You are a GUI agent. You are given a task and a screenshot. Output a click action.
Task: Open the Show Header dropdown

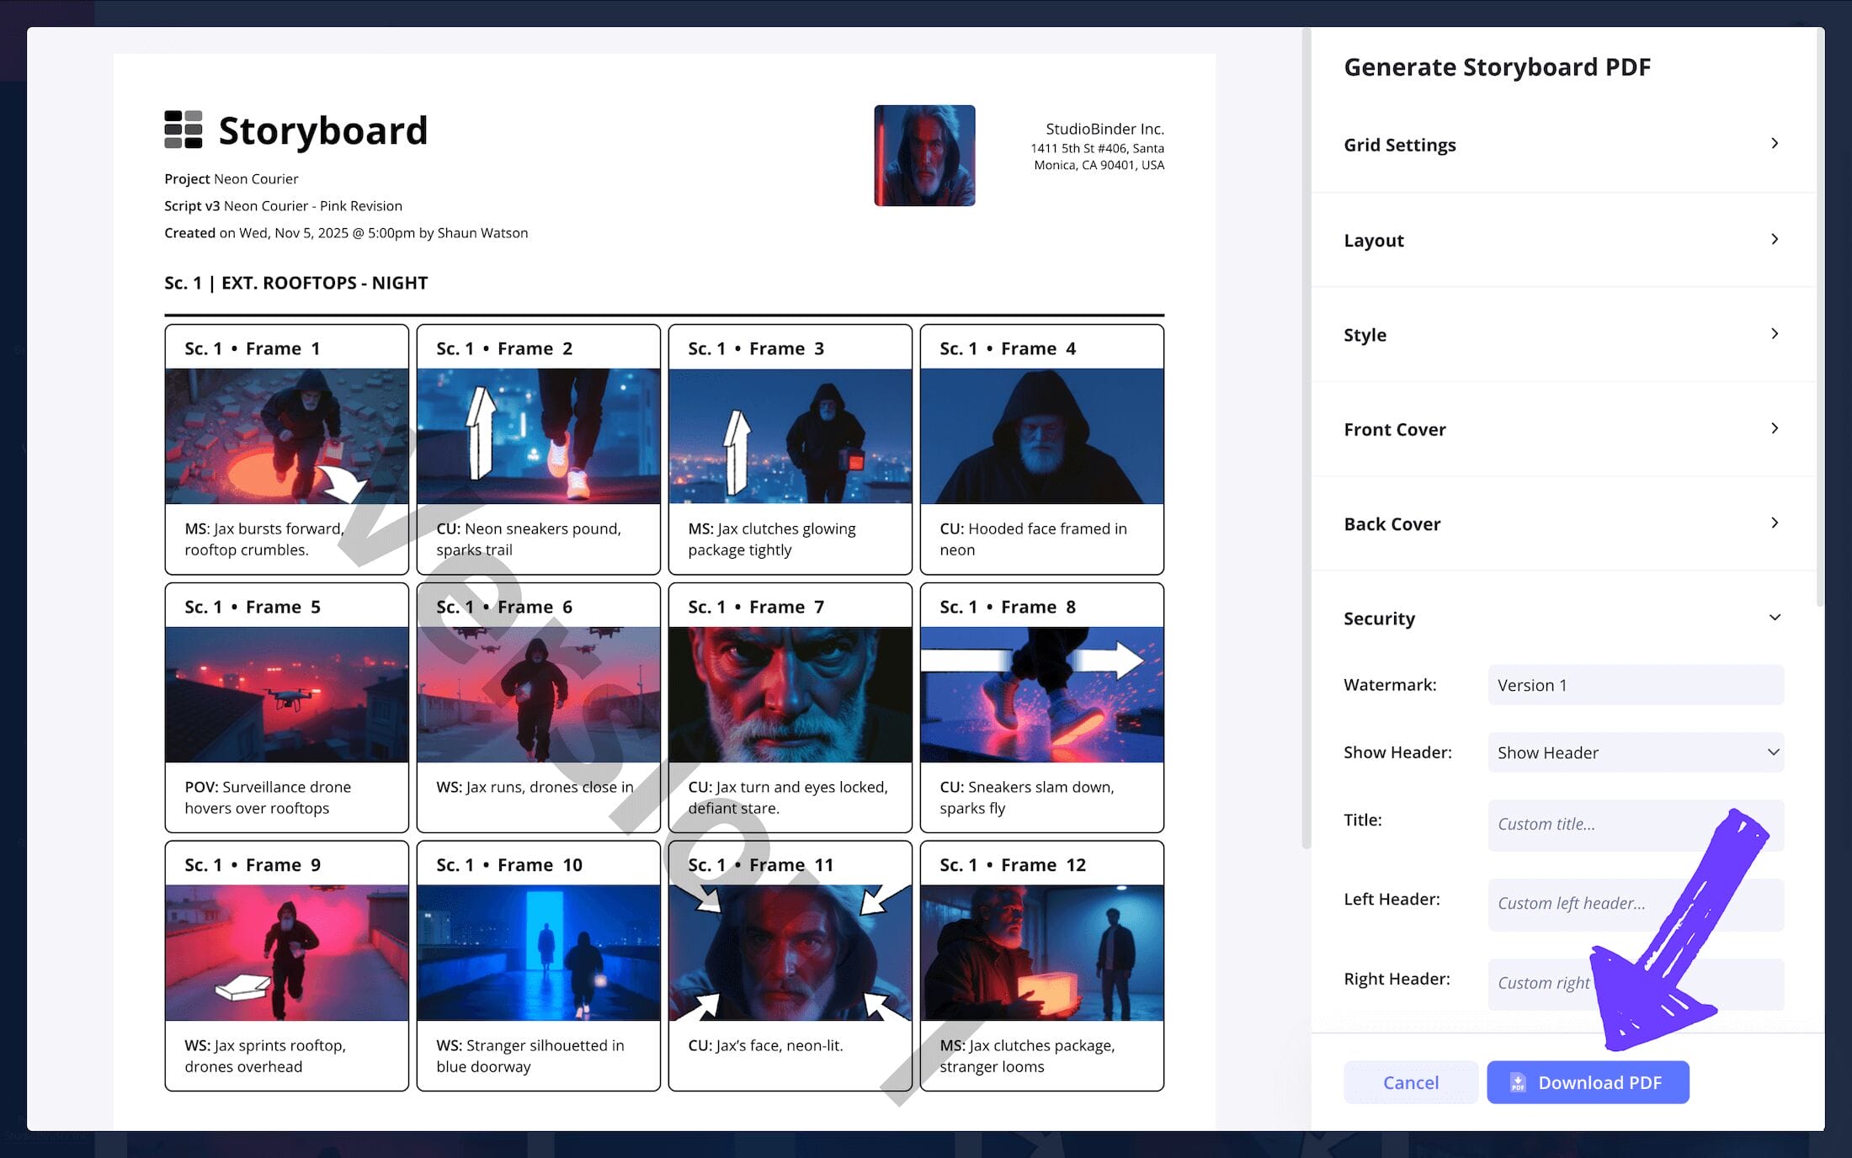tap(1634, 752)
